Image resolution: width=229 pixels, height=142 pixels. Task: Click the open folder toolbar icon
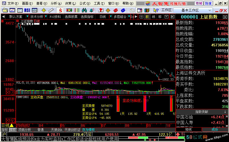pos(5,10)
